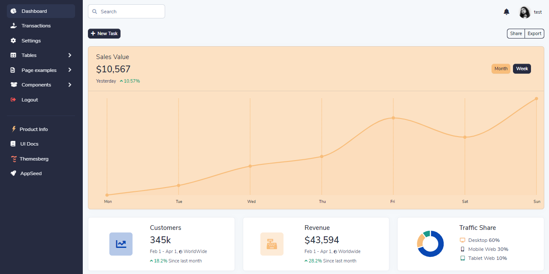
Task: Click the Transactions sidebar icon
Action: (13, 26)
